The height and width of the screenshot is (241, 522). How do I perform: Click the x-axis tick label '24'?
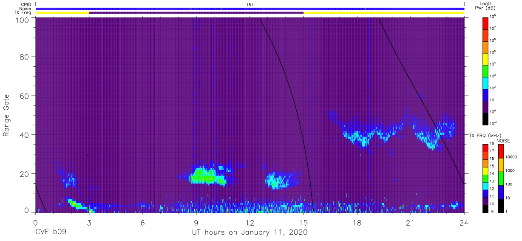[464, 223]
